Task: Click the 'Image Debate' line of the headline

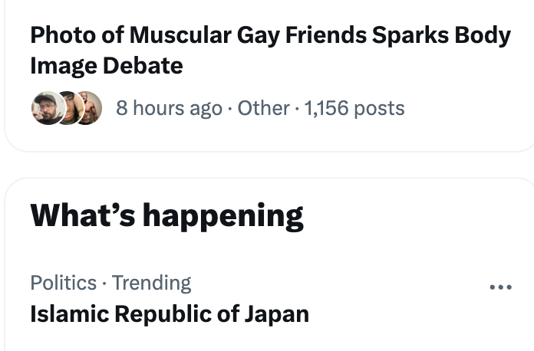Action: click(x=107, y=66)
